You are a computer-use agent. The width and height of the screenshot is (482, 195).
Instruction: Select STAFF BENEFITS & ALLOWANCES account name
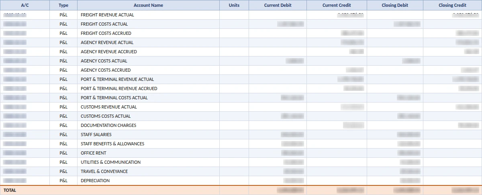112,144
